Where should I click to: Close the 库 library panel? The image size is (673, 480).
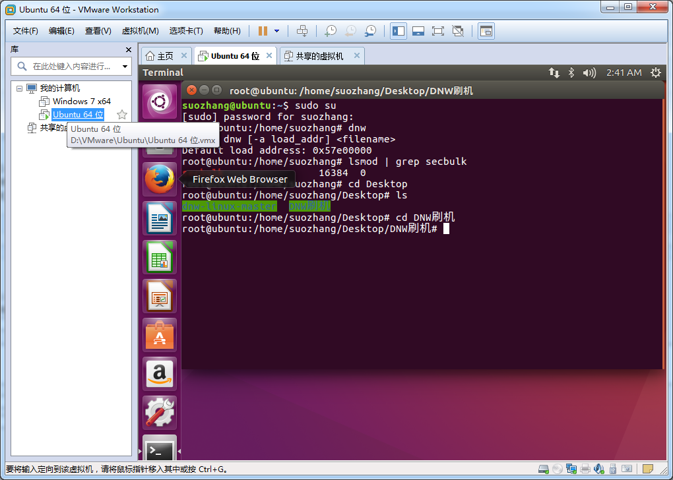[x=129, y=49]
